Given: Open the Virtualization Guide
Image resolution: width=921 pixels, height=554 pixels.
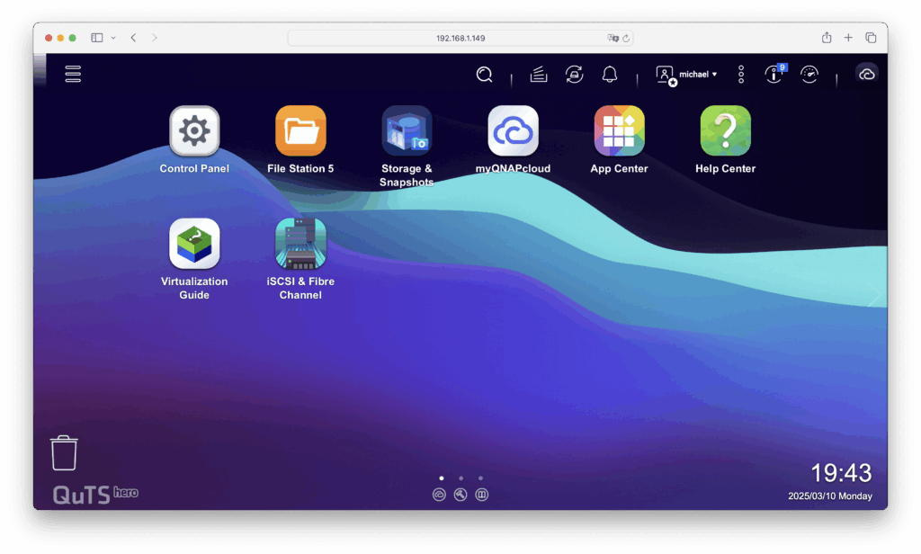Looking at the screenshot, I should (194, 244).
